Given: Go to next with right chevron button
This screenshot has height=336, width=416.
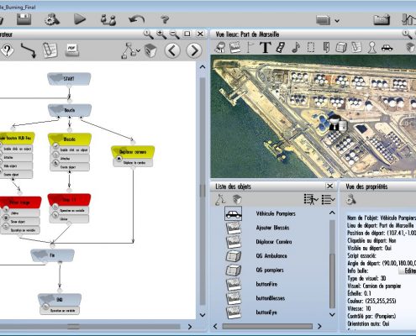Looking at the screenshot, I should 194,50.
